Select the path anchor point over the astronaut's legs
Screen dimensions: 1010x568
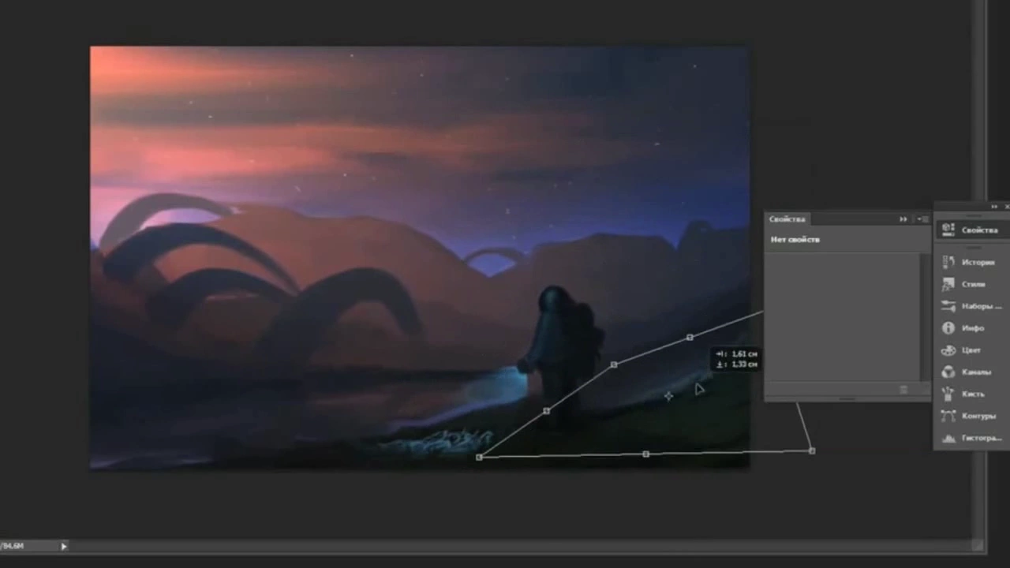click(547, 411)
